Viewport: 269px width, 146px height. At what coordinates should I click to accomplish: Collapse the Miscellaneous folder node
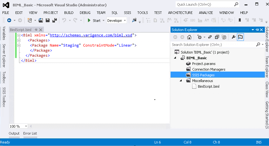pos(181,81)
